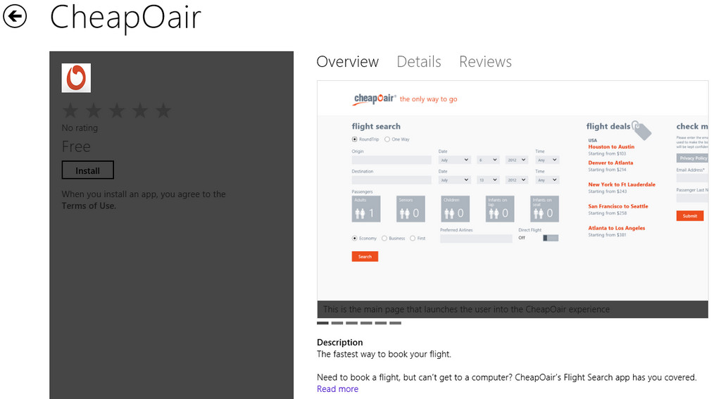Switch to the Details tab
Image resolution: width=721 pixels, height=399 pixels.
[x=419, y=62]
